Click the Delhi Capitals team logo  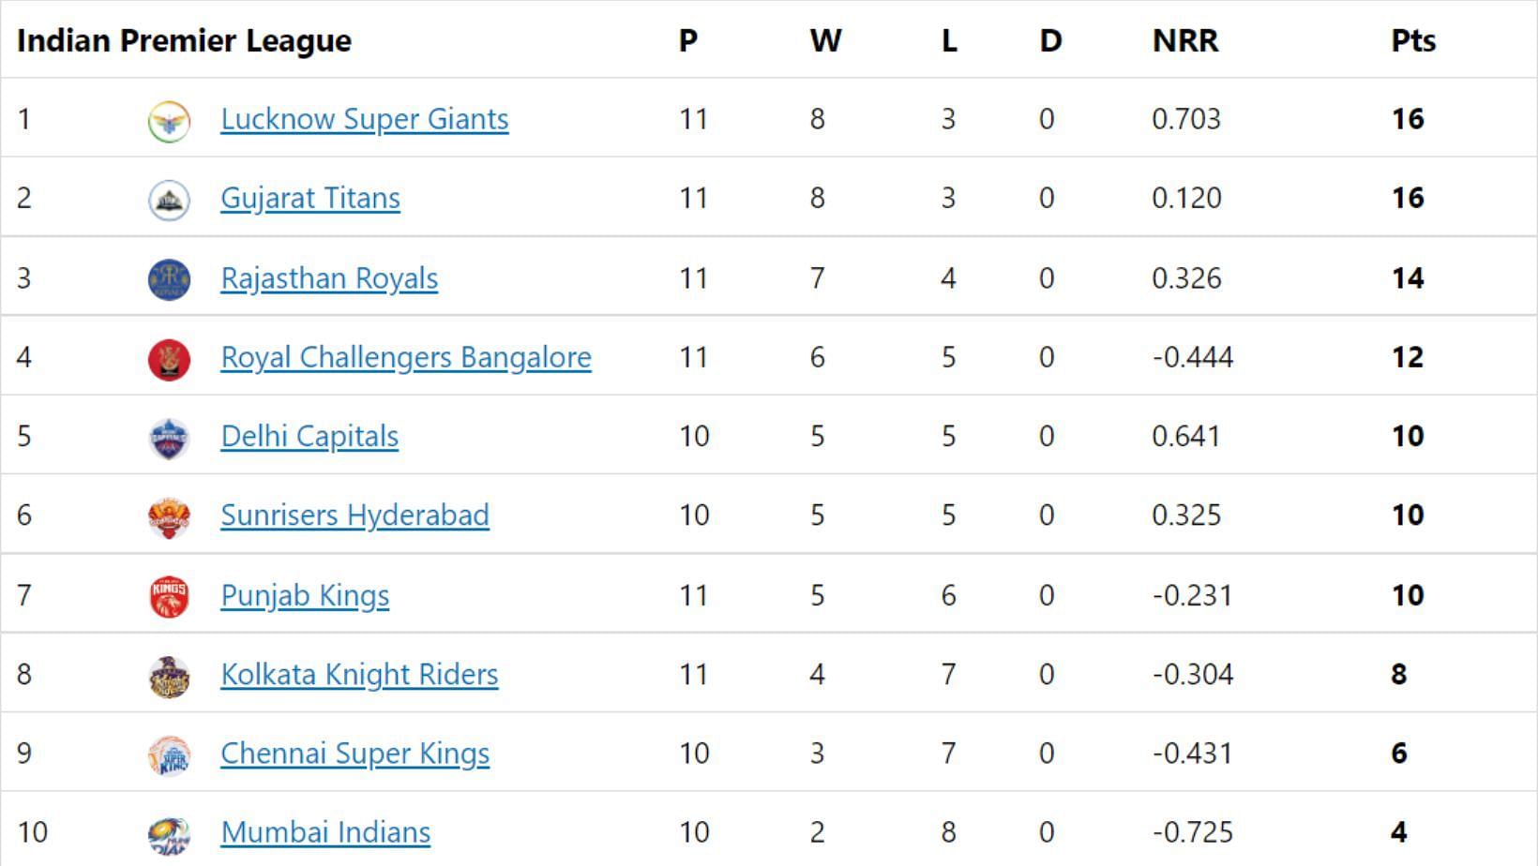[169, 438]
